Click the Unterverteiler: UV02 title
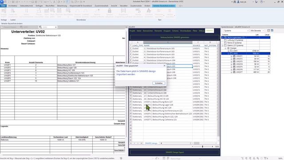284x160 pixels. (x=28, y=32)
